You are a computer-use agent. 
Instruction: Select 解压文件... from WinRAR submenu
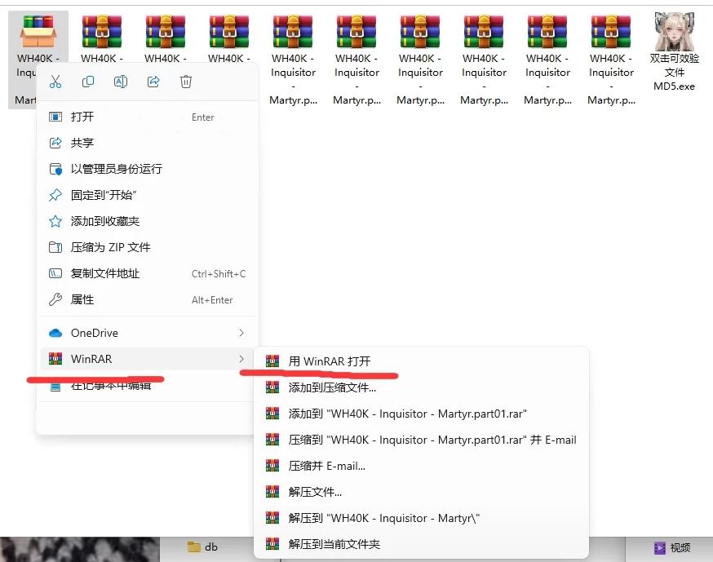(x=316, y=491)
